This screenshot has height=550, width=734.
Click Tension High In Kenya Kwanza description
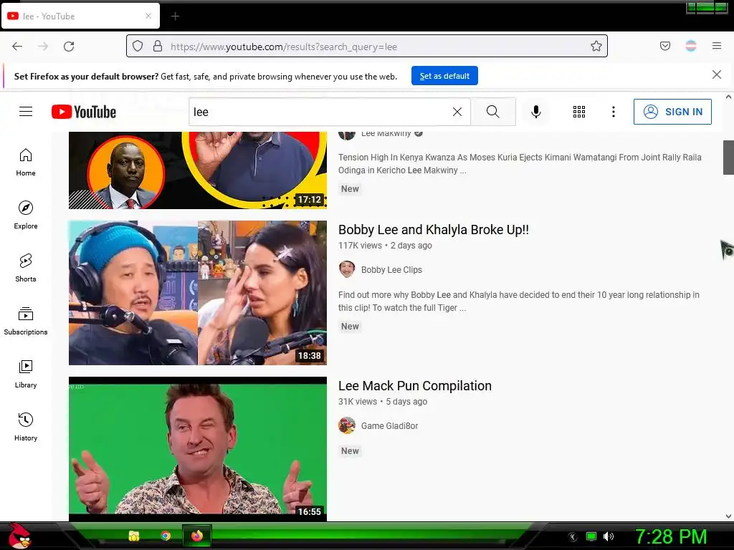coord(520,164)
